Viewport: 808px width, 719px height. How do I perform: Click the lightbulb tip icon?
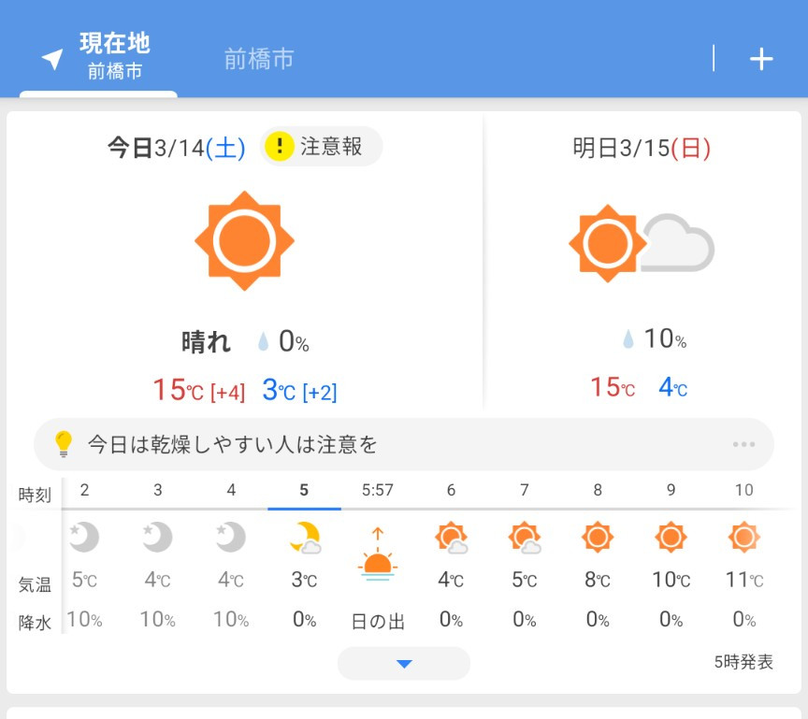64,443
